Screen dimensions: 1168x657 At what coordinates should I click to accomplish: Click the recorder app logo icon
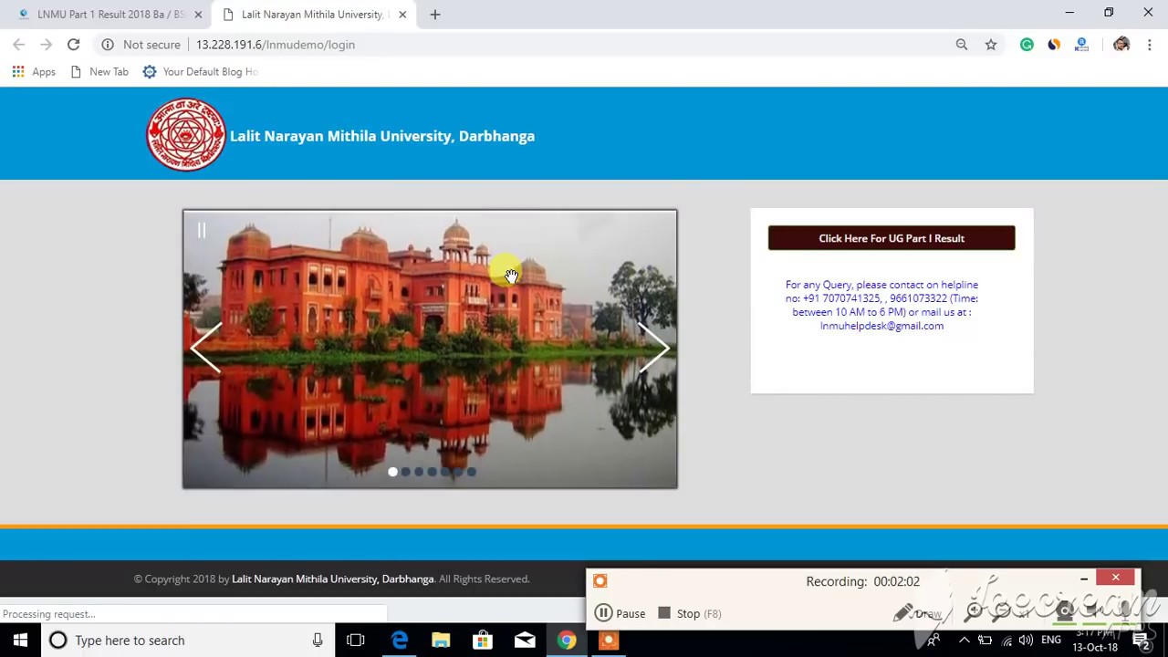[x=600, y=581]
